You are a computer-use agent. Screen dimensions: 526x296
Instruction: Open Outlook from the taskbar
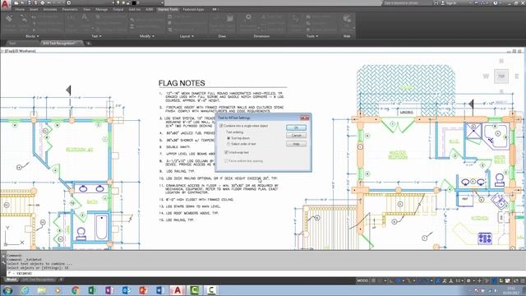coord(126,290)
